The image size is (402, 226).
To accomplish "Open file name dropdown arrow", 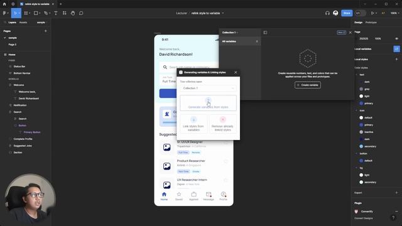I will [223, 13].
